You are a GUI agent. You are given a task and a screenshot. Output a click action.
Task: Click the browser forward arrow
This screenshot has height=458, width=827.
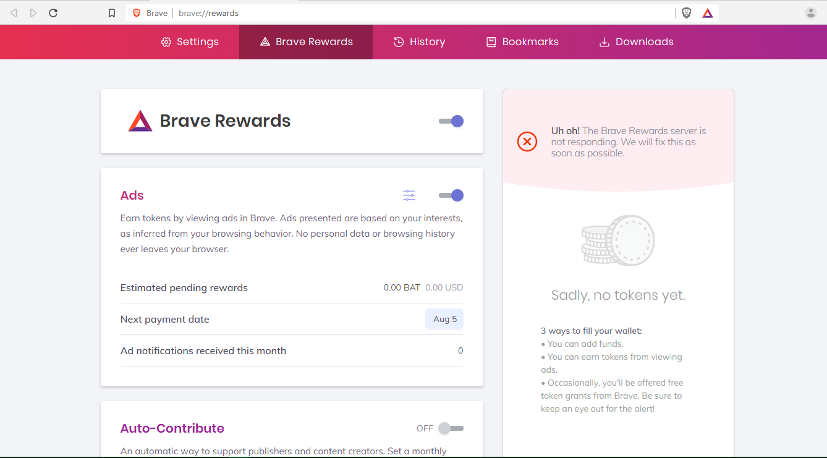pyautogui.click(x=33, y=13)
